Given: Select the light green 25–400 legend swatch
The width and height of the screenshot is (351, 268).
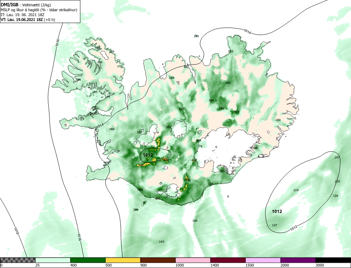Looking at the screenshot, I should (x=53, y=260).
